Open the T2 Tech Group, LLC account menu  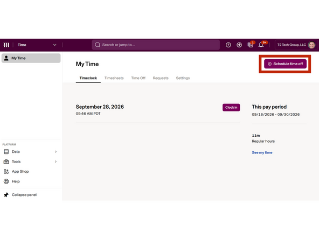296,45
